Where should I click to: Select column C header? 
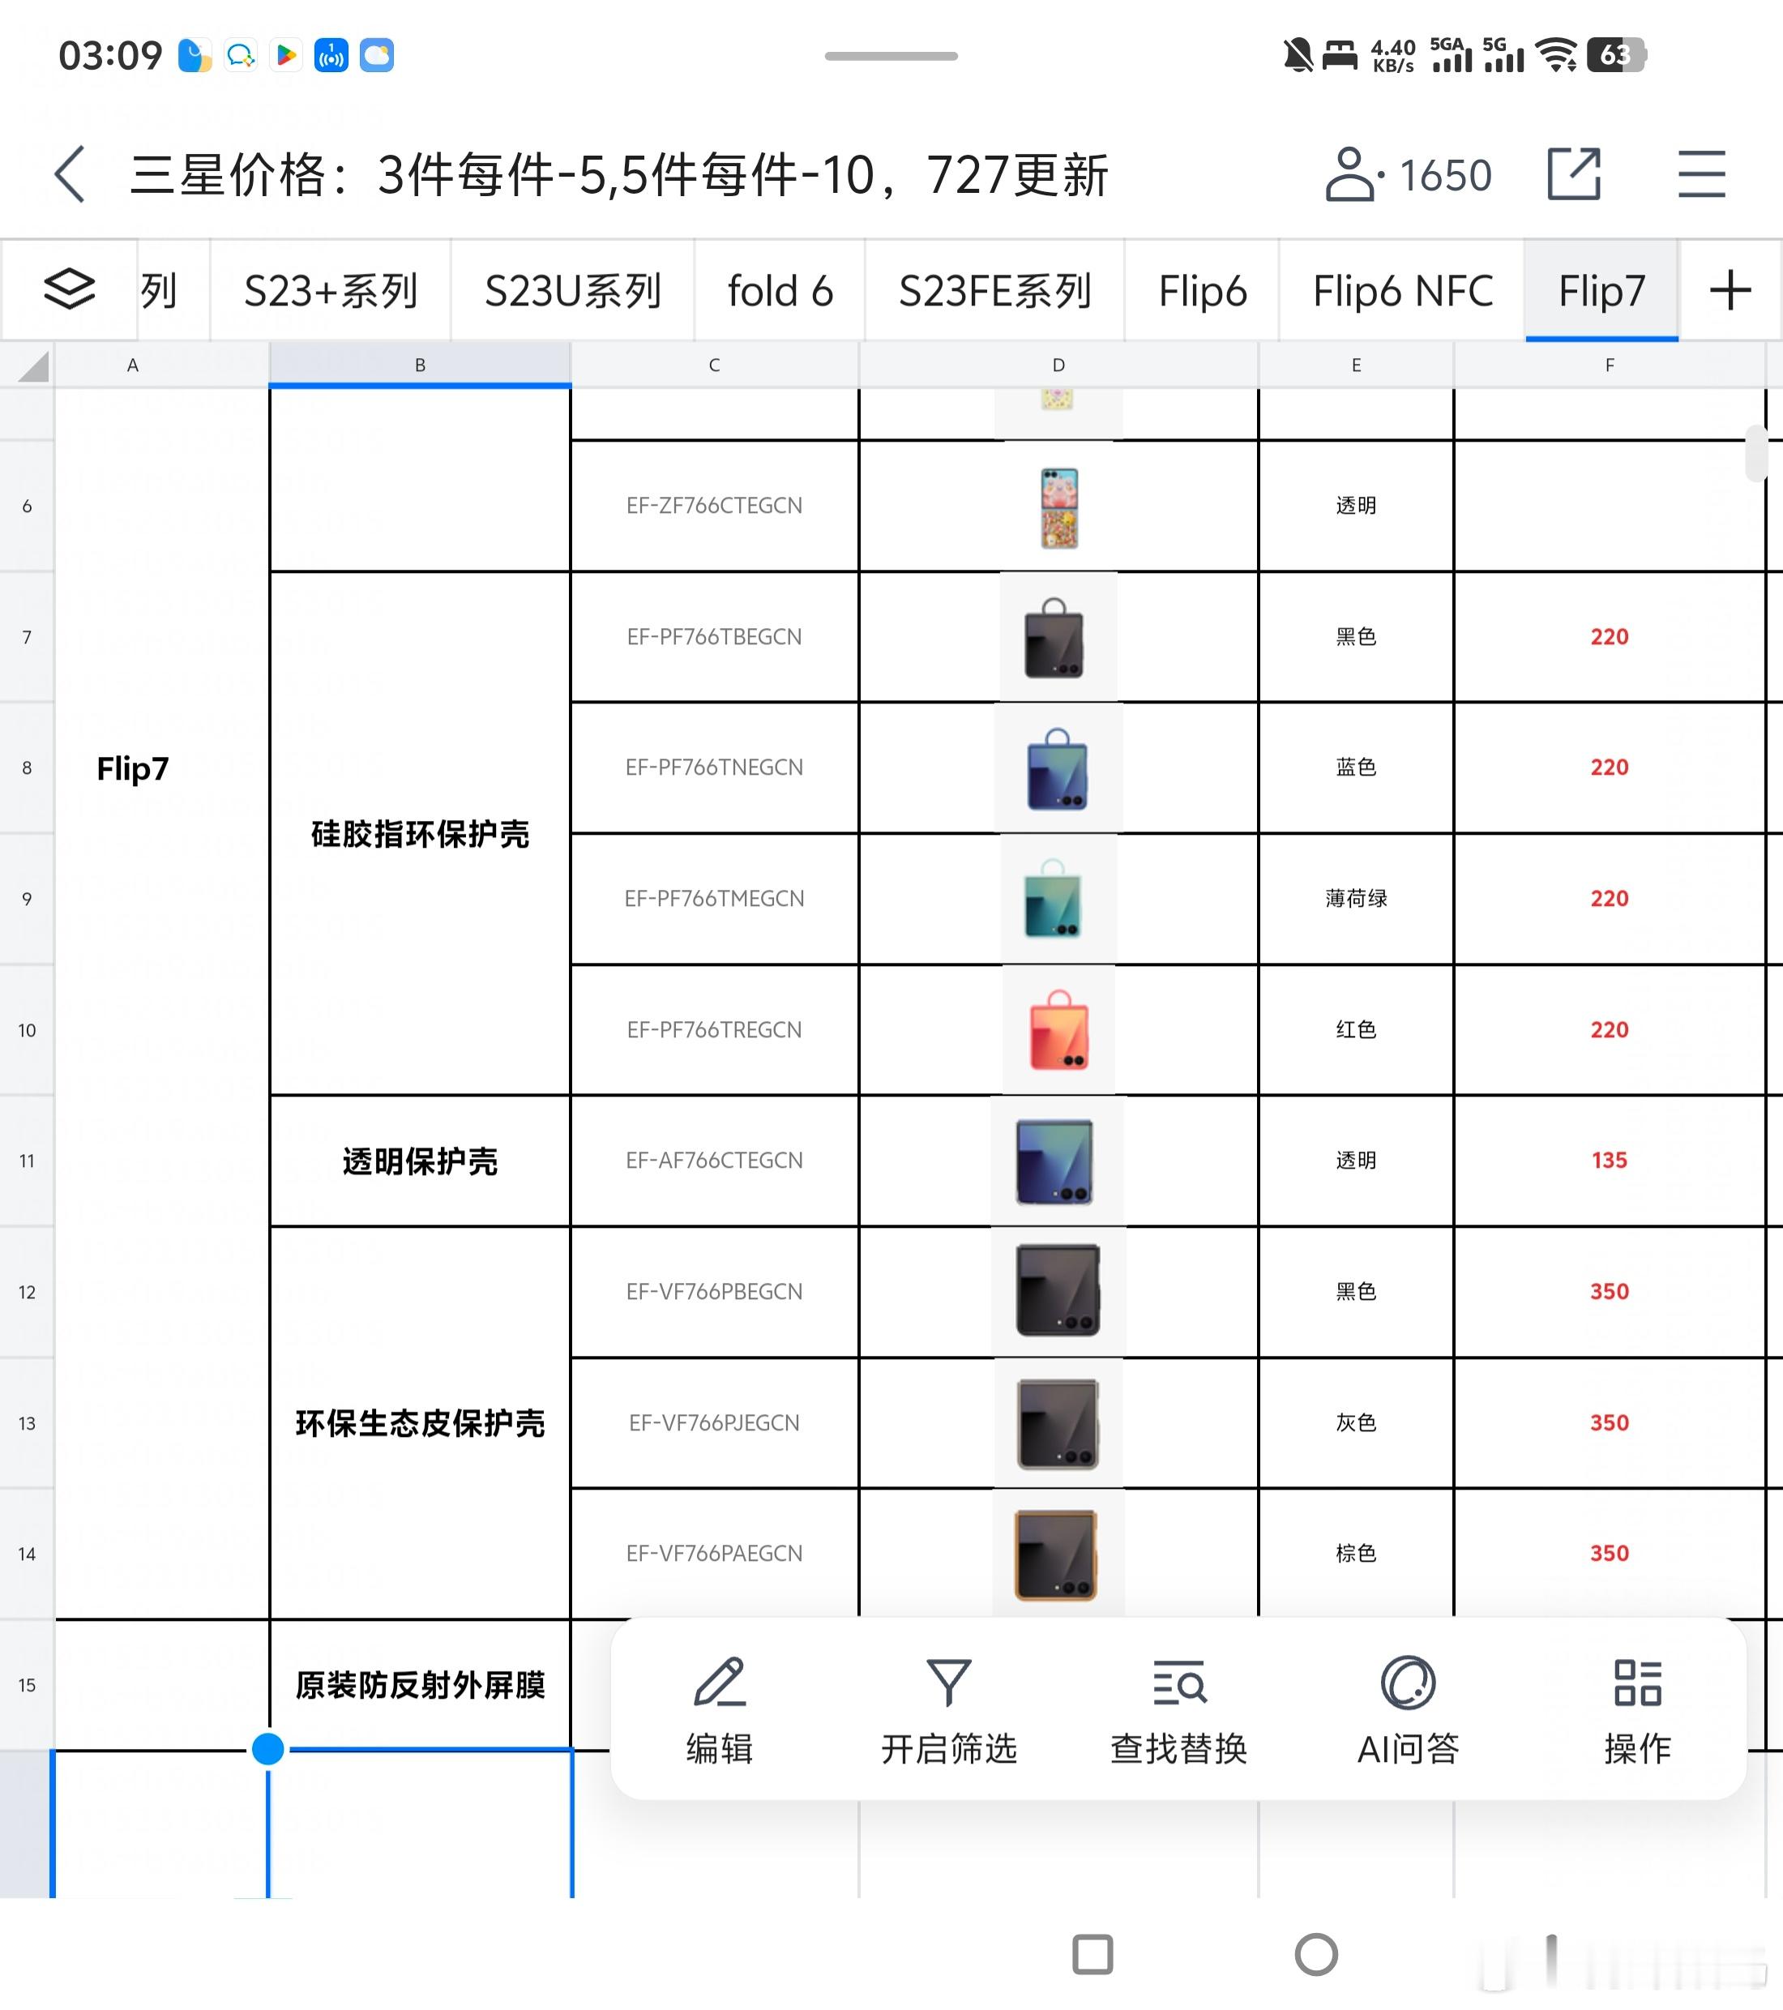point(714,365)
